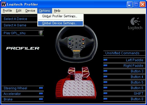Screen dimensions: 147x105
Task: Open Select A Game list
Action: pyautogui.click(x=15, y=25)
